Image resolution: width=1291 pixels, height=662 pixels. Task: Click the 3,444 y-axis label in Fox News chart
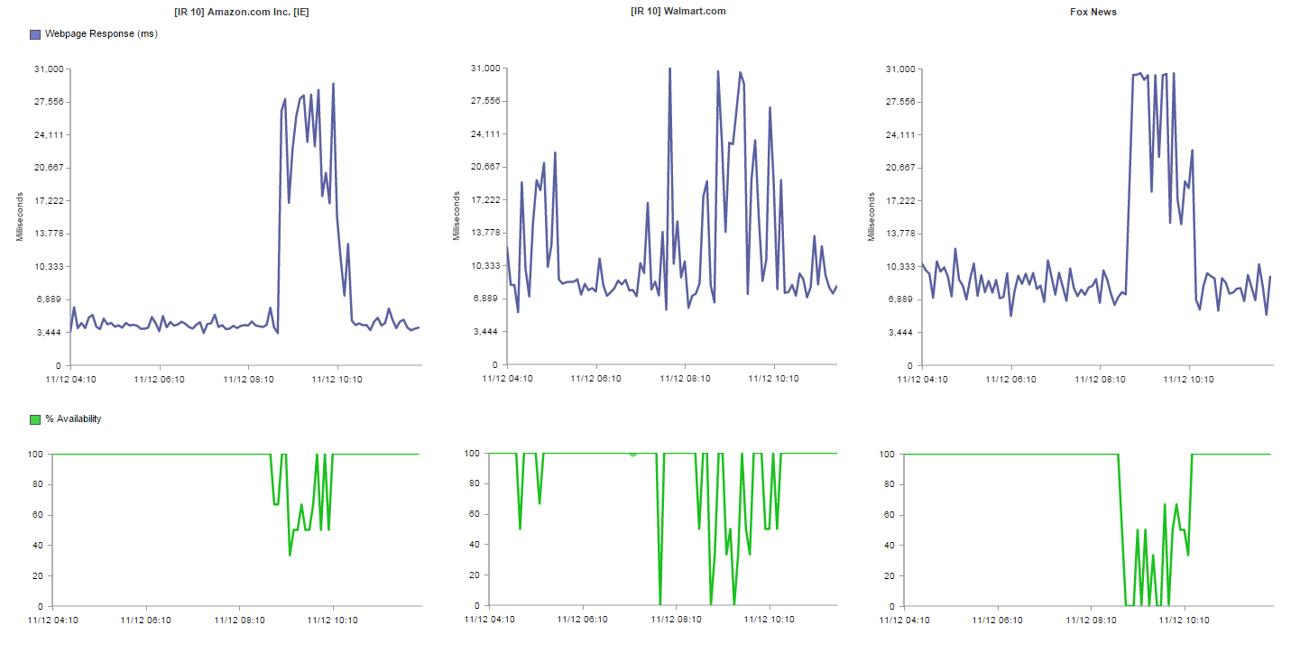[x=901, y=333]
